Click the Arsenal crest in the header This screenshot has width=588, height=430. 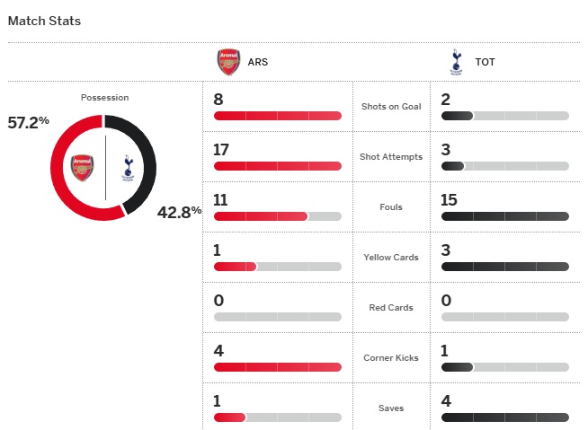[228, 62]
